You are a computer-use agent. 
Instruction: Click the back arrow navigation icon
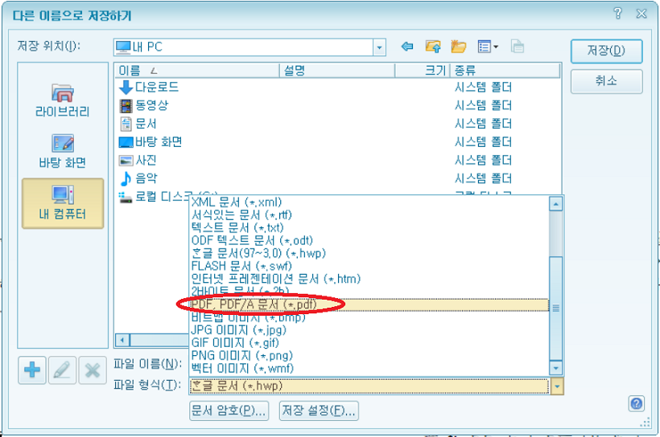pos(407,47)
